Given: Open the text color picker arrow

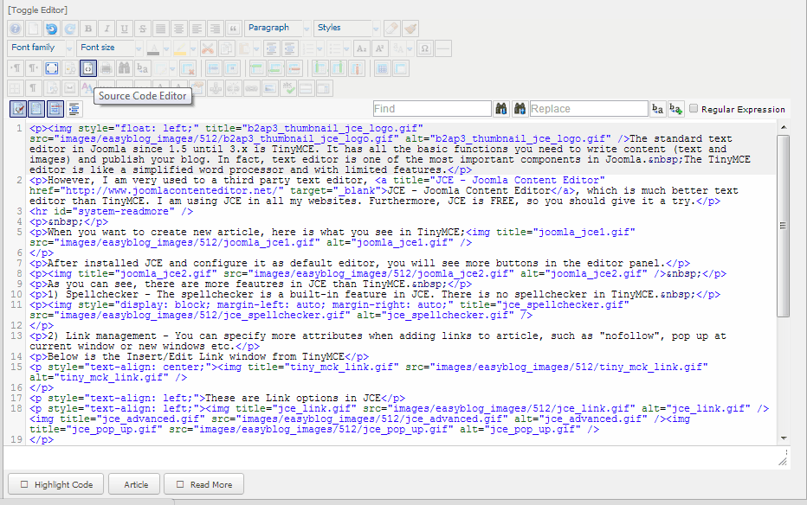Looking at the screenshot, I should click(165, 48).
